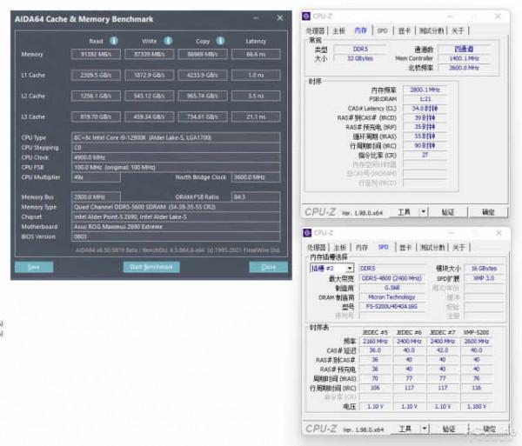Click the DDR5-4800 (2400 MHz) max bandwidth value
The height and width of the screenshot is (446, 522).
(391, 278)
